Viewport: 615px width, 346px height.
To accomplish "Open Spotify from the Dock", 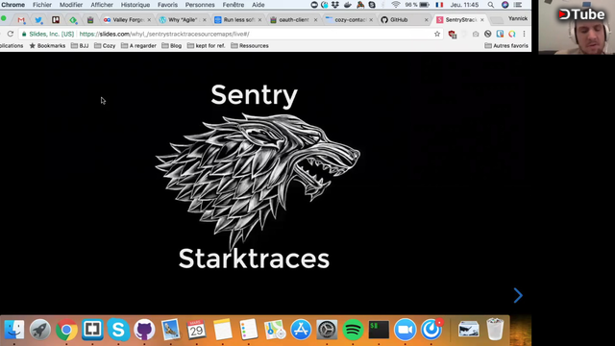I will tap(353, 329).
